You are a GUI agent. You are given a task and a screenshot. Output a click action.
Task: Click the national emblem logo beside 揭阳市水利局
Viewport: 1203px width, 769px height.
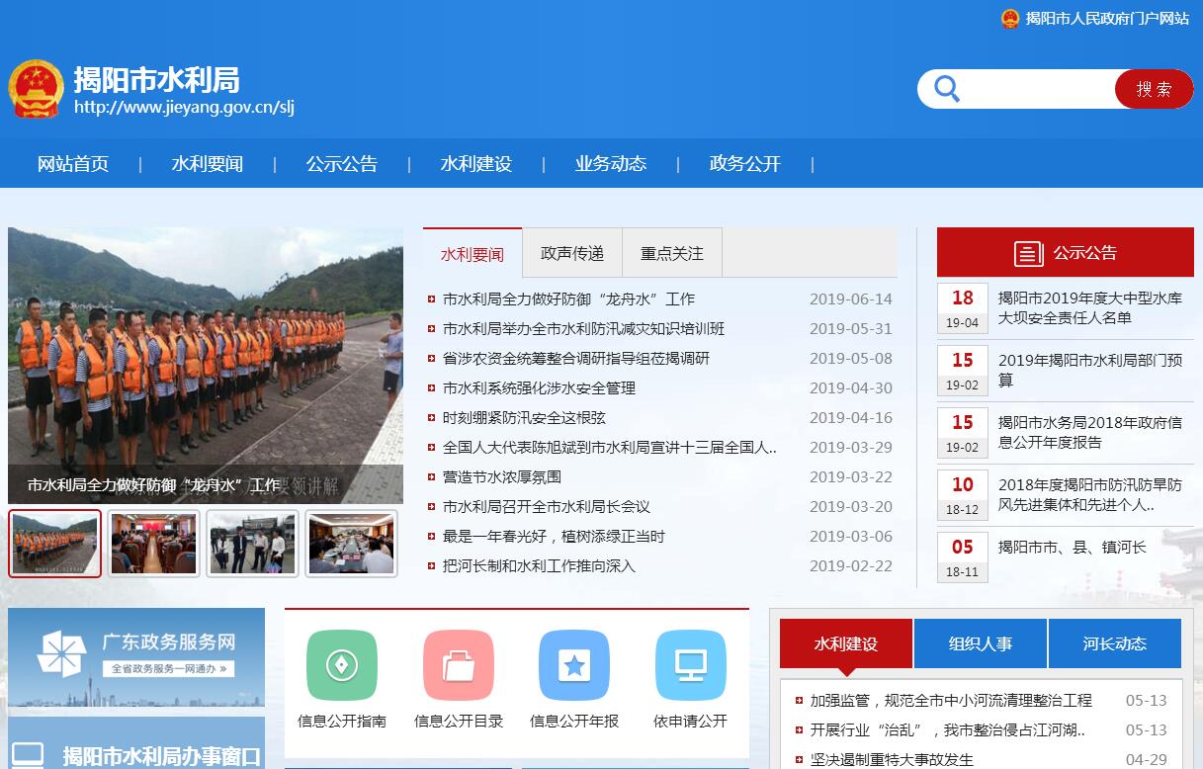tap(37, 89)
